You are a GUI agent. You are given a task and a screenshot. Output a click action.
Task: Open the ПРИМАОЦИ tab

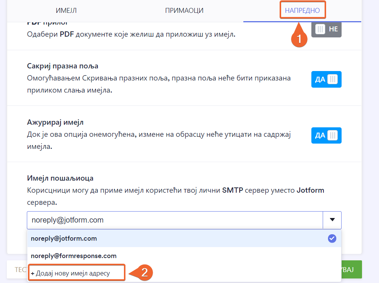coord(184,11)
